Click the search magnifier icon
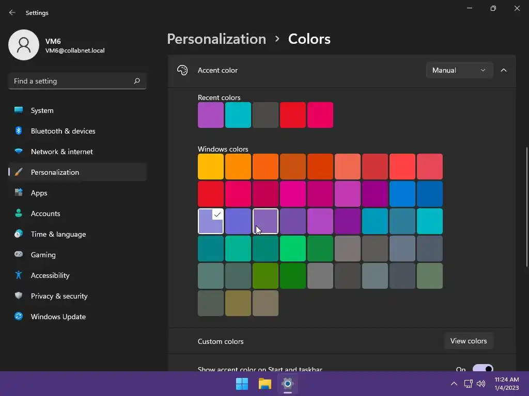Screen dimensions: 529x396 click(136, 81)
